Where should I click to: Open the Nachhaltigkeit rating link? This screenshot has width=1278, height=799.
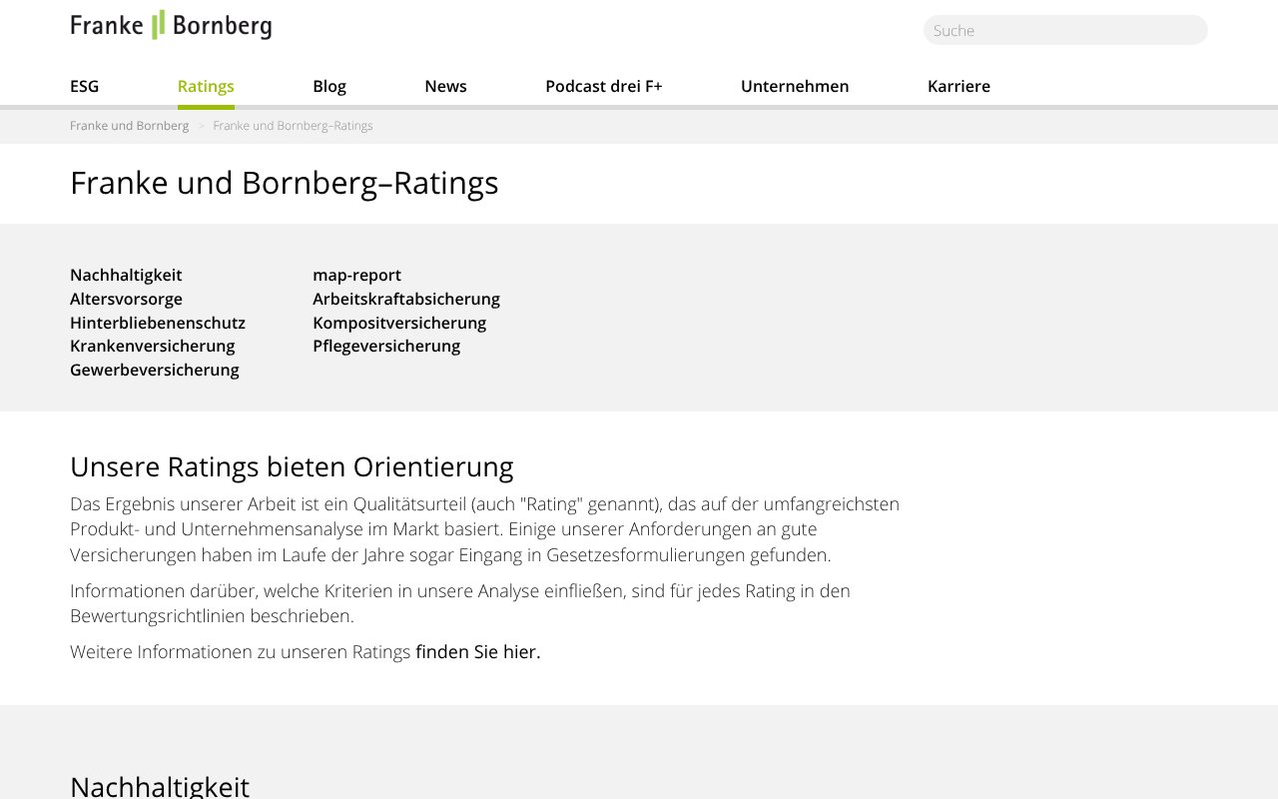[x=126, y=275]
